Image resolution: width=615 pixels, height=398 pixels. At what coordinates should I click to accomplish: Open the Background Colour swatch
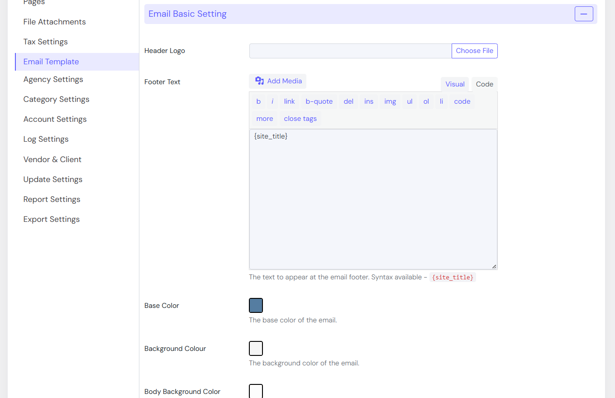256,349
